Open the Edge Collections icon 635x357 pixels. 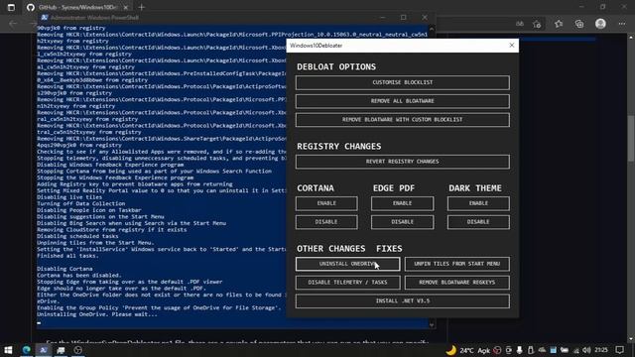click(x=579, y=24)
